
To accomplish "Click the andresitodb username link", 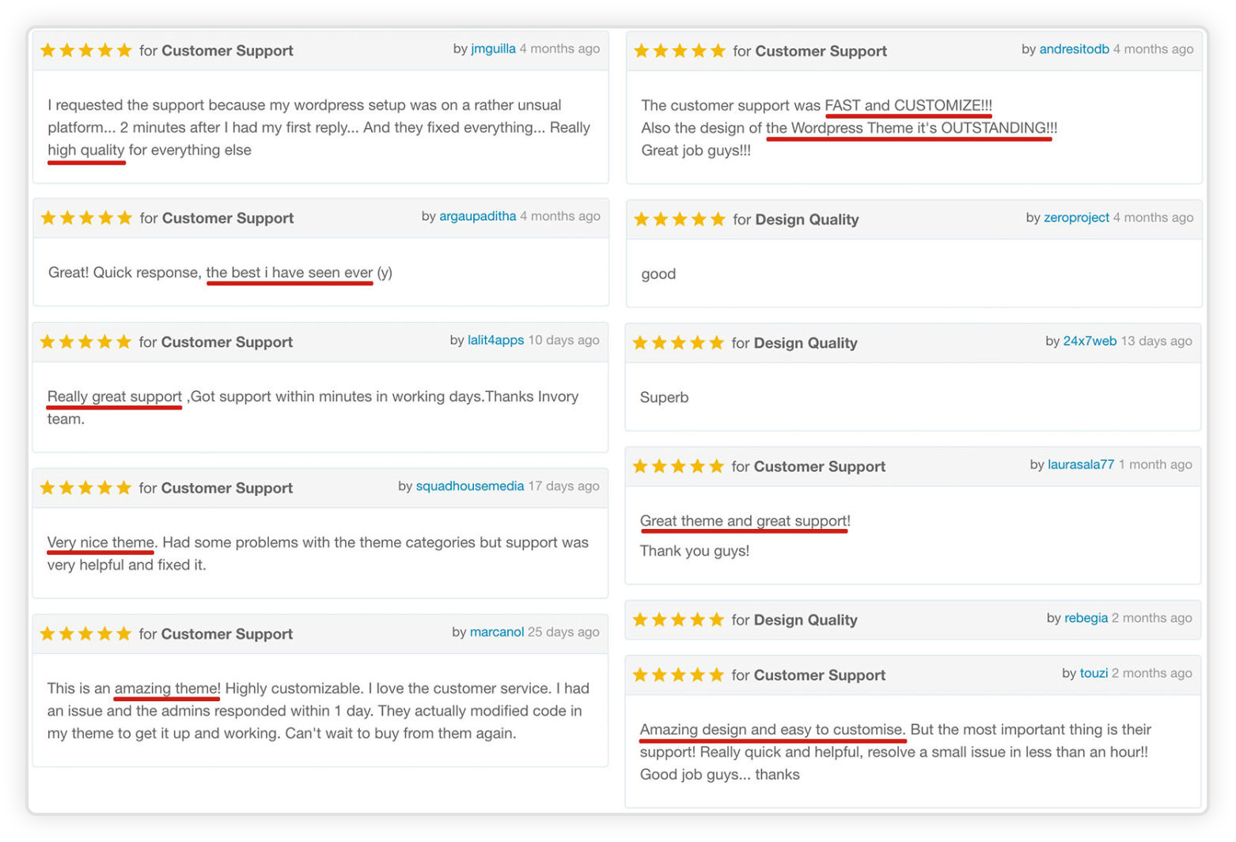I will [1074, 49].
